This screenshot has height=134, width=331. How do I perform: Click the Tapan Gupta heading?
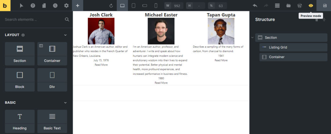(221, 15)
